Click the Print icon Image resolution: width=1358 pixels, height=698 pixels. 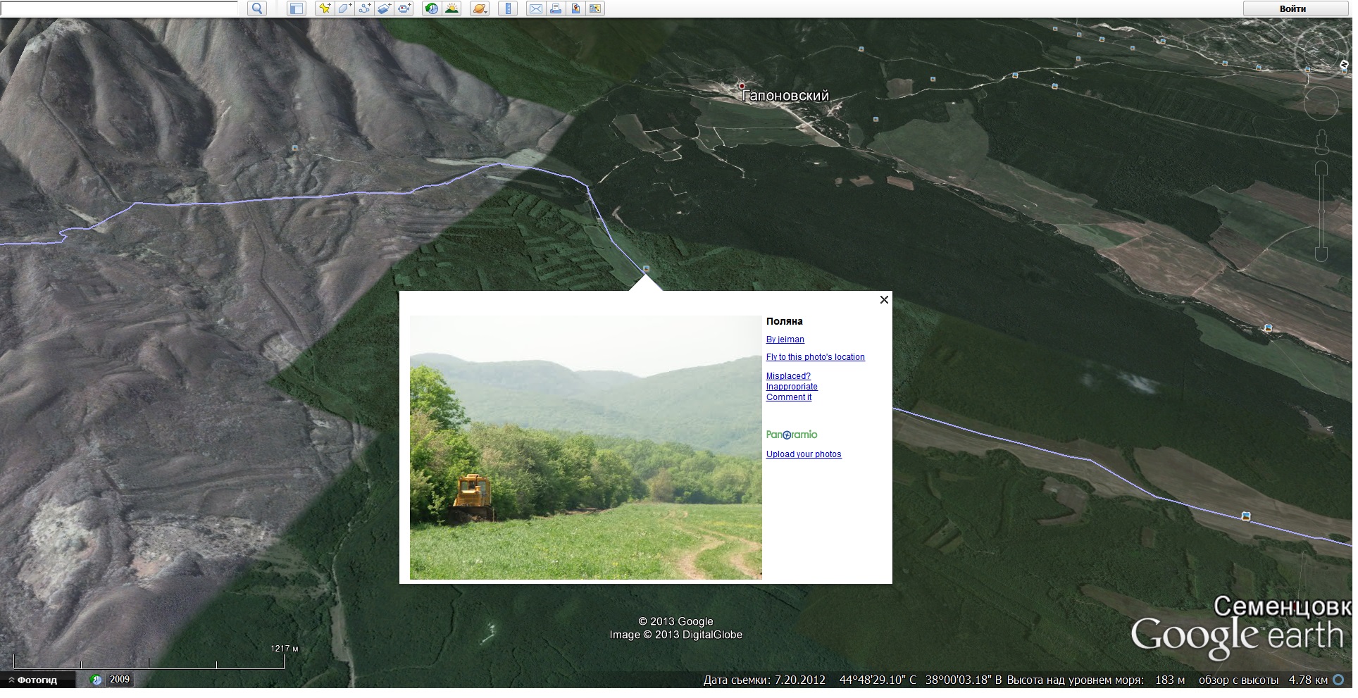pyautogui.click(x=556, y=8)
